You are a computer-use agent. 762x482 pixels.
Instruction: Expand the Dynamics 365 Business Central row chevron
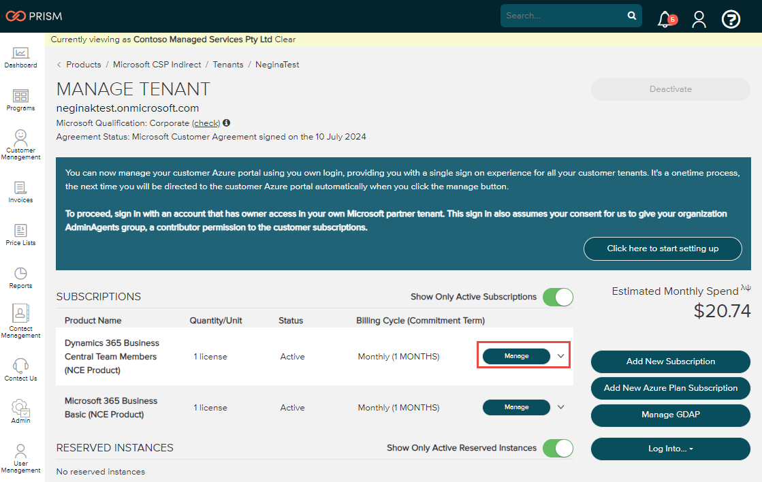click(561, 356)
